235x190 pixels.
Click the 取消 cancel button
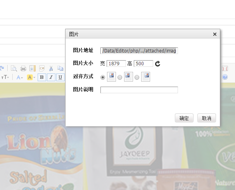click(206, 118)
